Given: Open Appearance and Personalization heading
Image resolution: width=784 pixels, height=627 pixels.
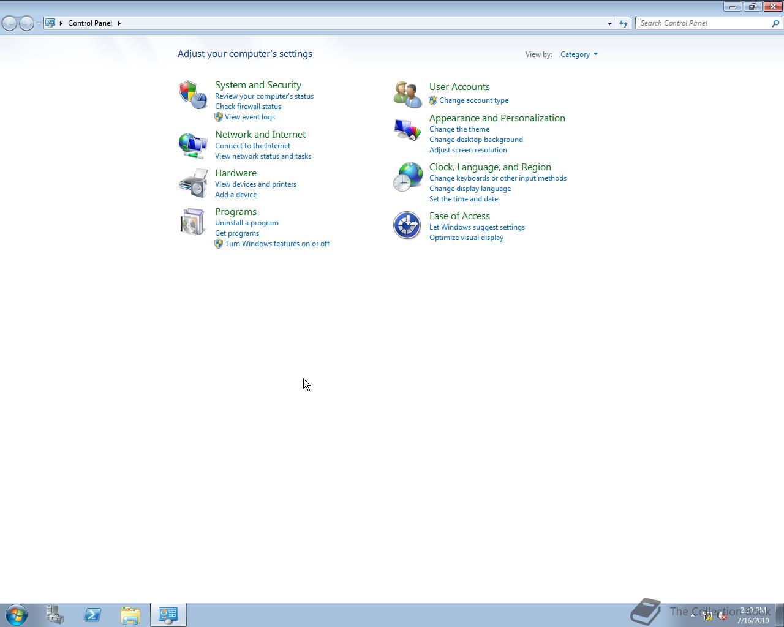Looking at the screenshot, I should [497, 118].
